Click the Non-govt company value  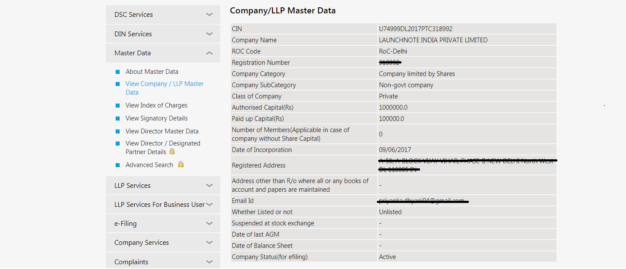point(406,85)
